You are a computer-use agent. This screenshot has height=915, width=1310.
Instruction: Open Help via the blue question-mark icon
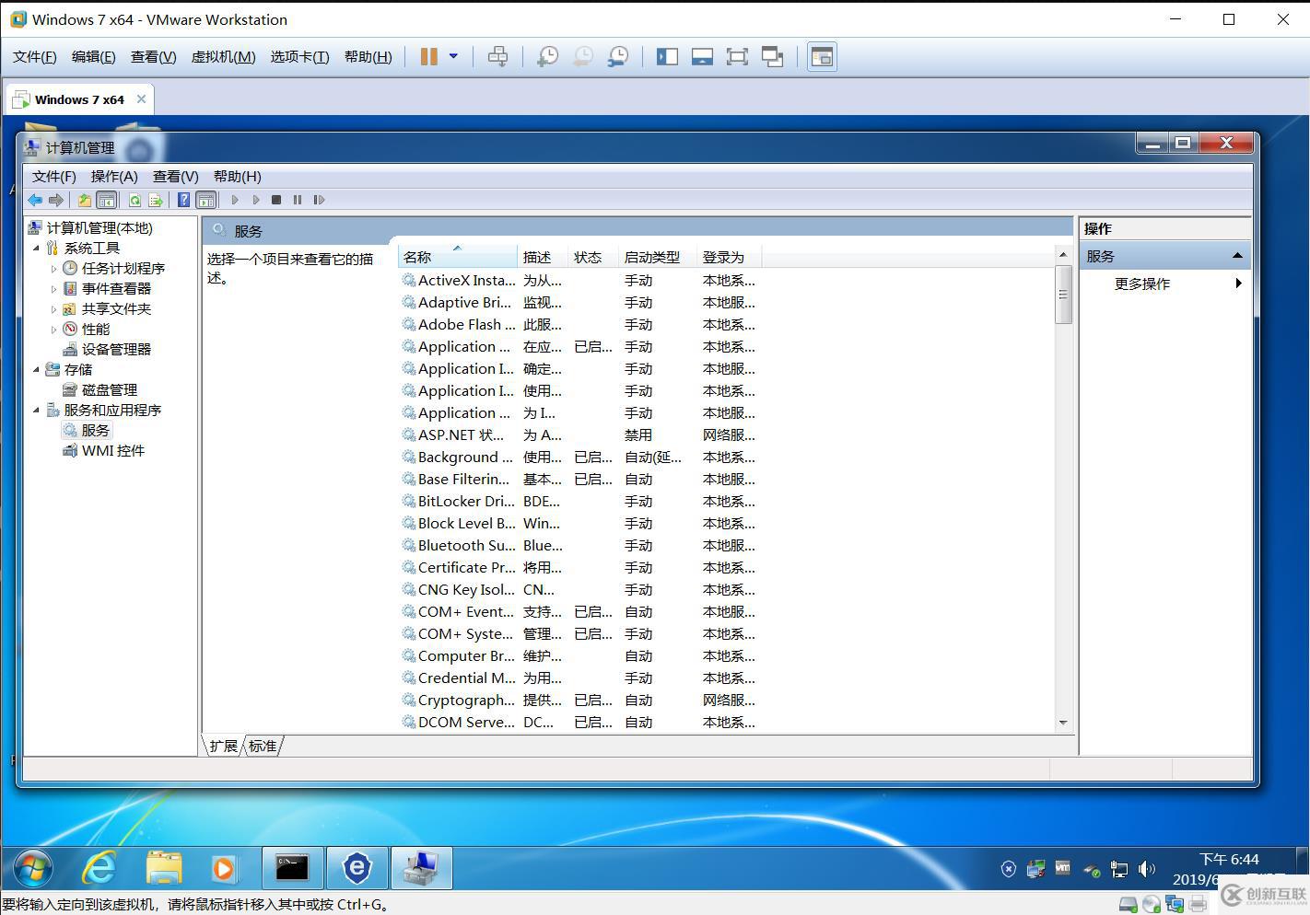point(184,200)
